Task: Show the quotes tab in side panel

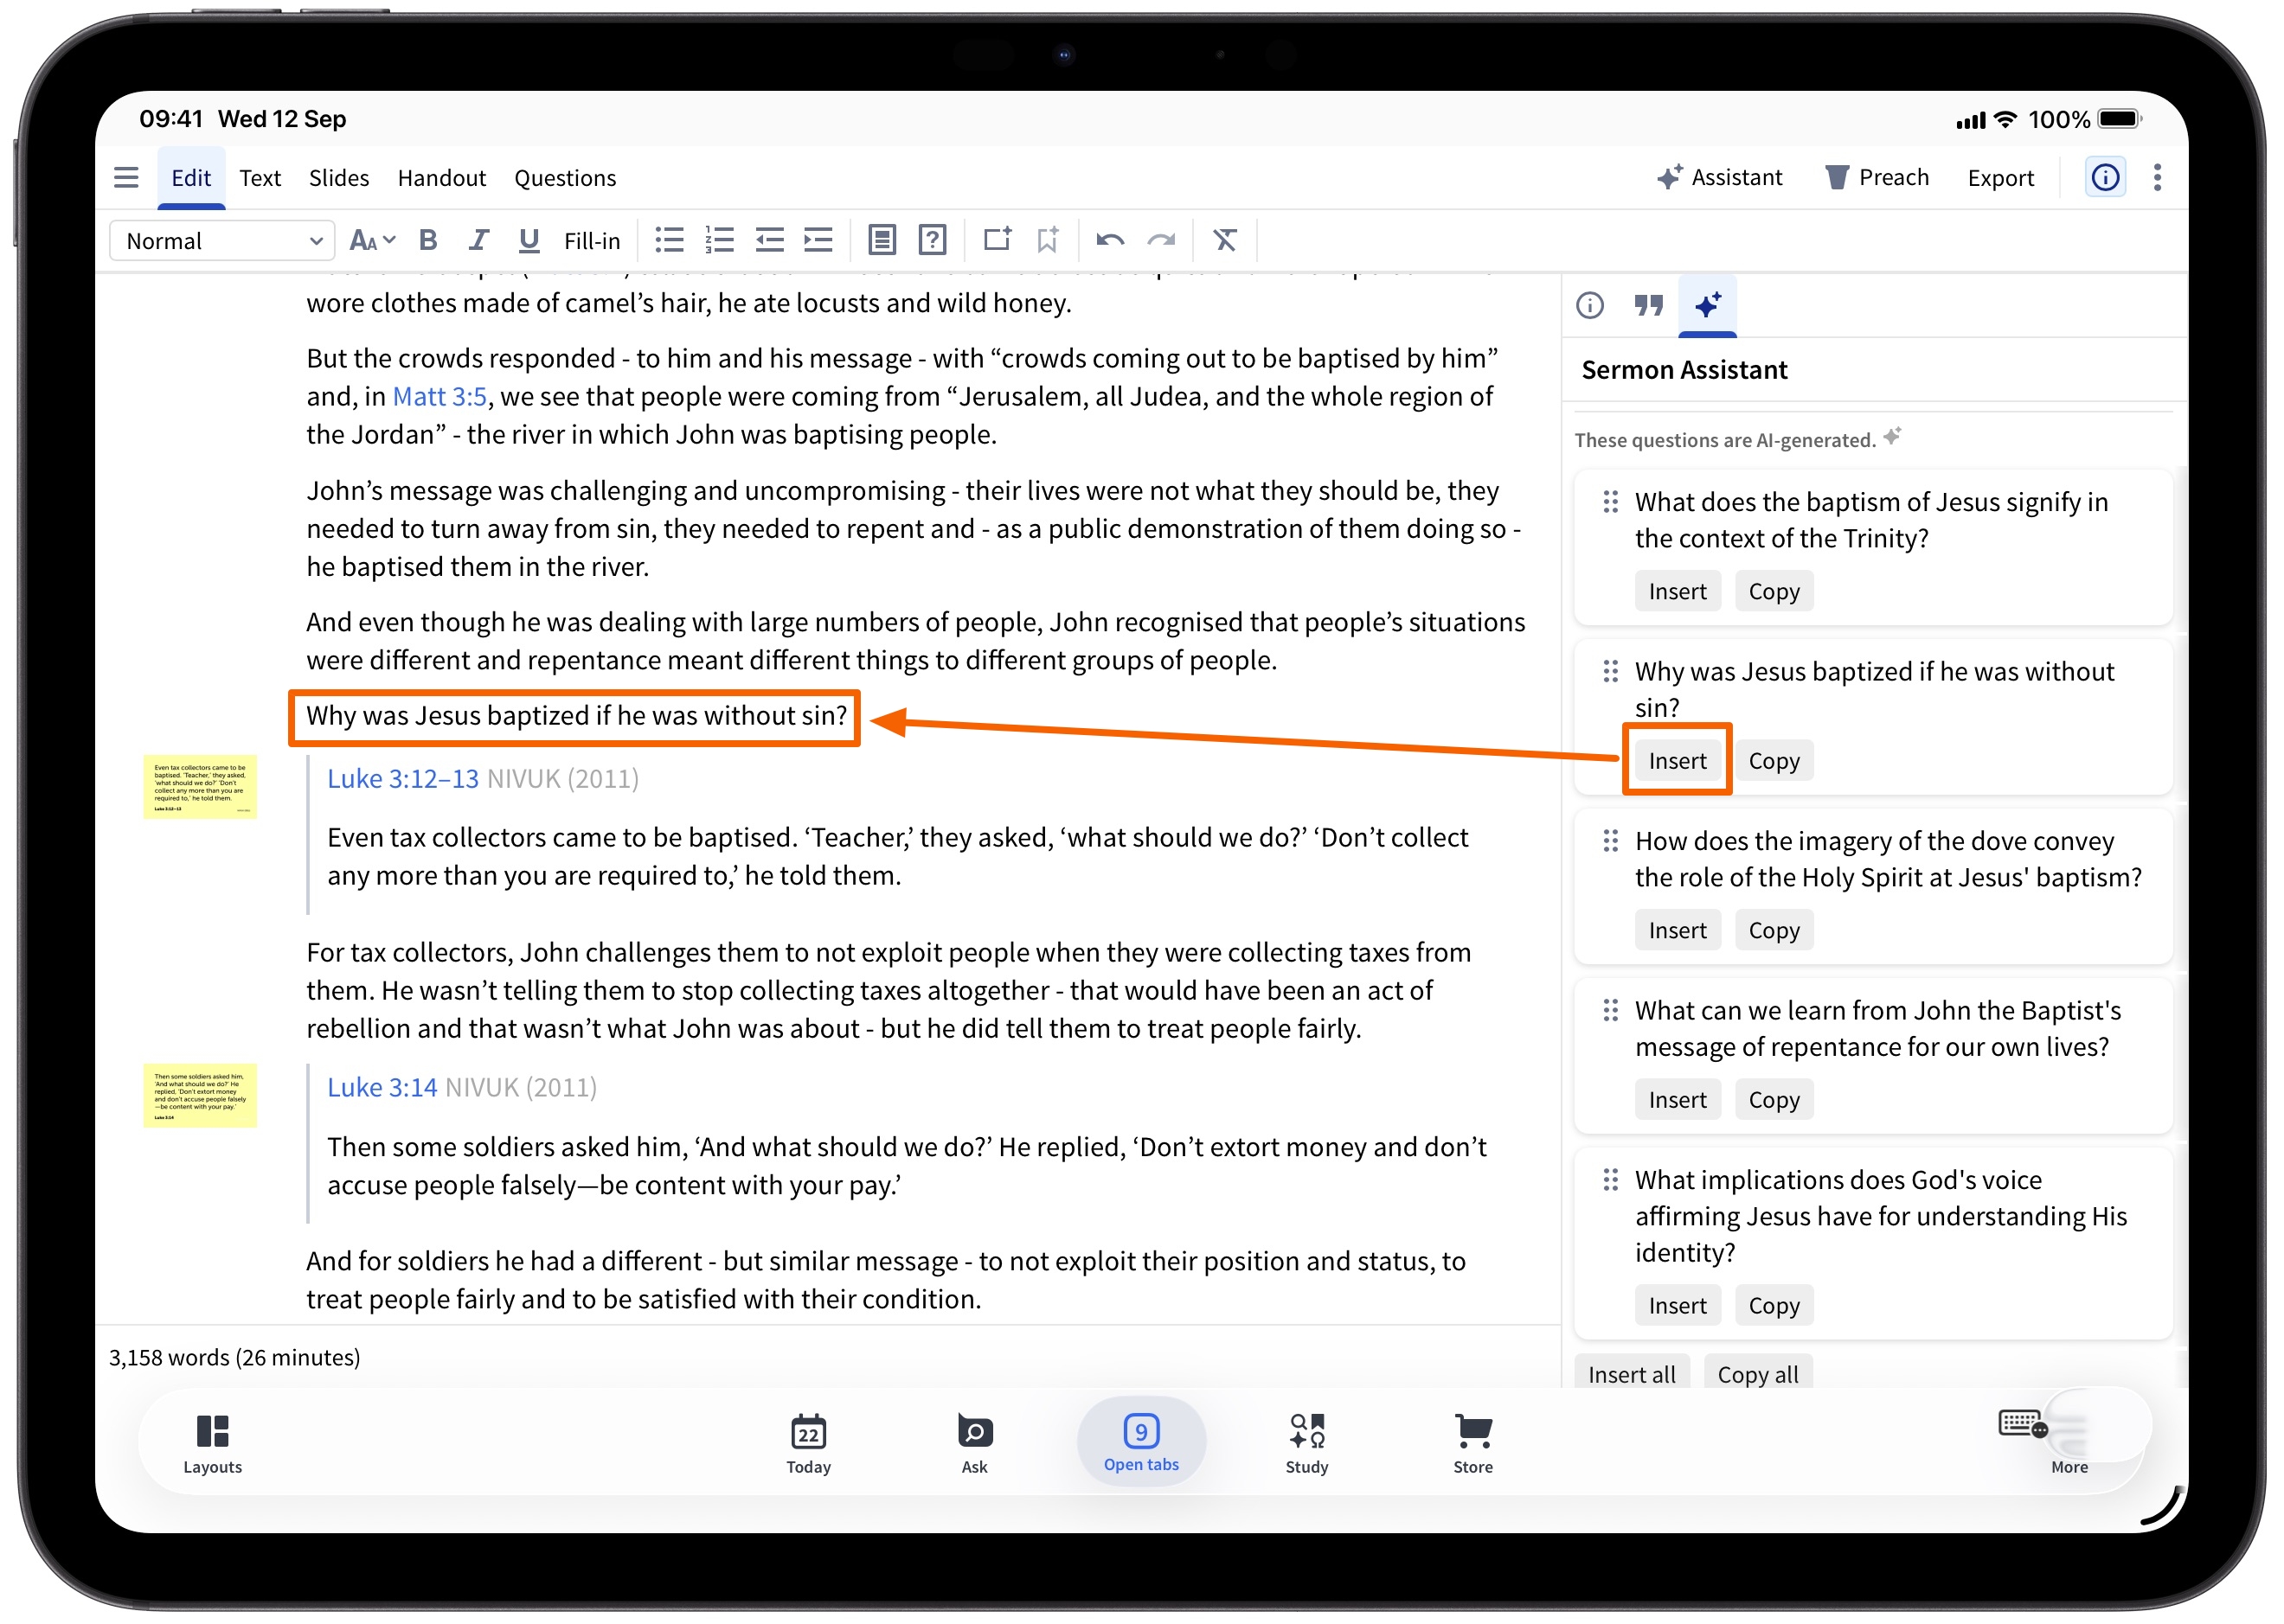Action: [1649, 305]
